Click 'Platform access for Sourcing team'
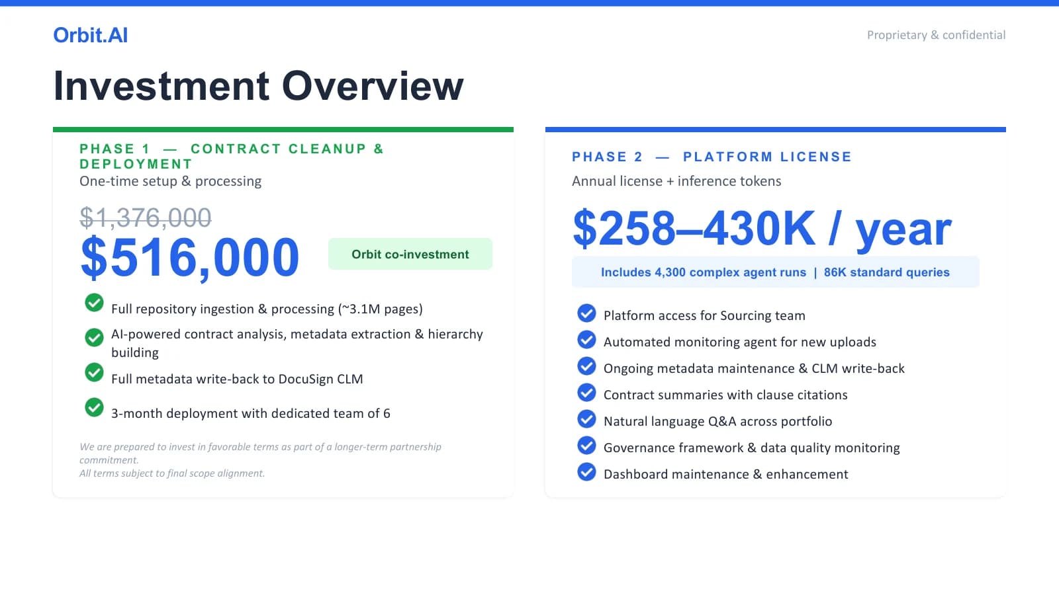This screenshot has width=1059, height=595. tap(704, 315)
